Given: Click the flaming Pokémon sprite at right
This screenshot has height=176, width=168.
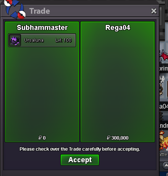Looking at the screenshot, I should click(164, 141).
